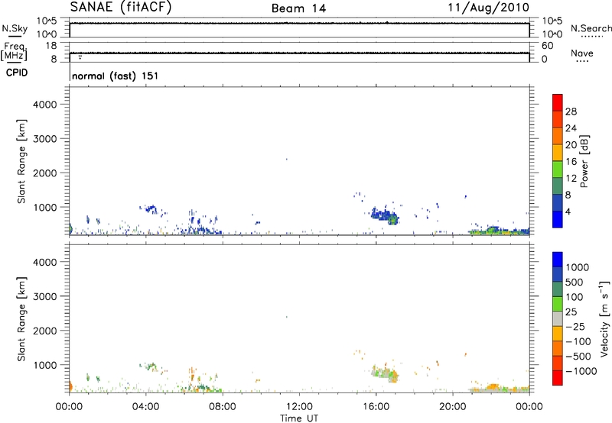This screenshot has height=423, width=612.
Task: Click the 'Velocity [m s-1]' colorbar label
Action: 604,318
